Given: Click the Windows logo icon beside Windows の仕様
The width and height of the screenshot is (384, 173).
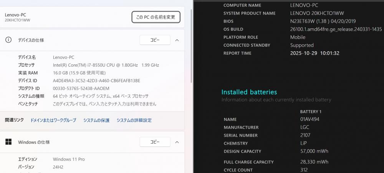Looking at the screenshot, I should 8,142.
